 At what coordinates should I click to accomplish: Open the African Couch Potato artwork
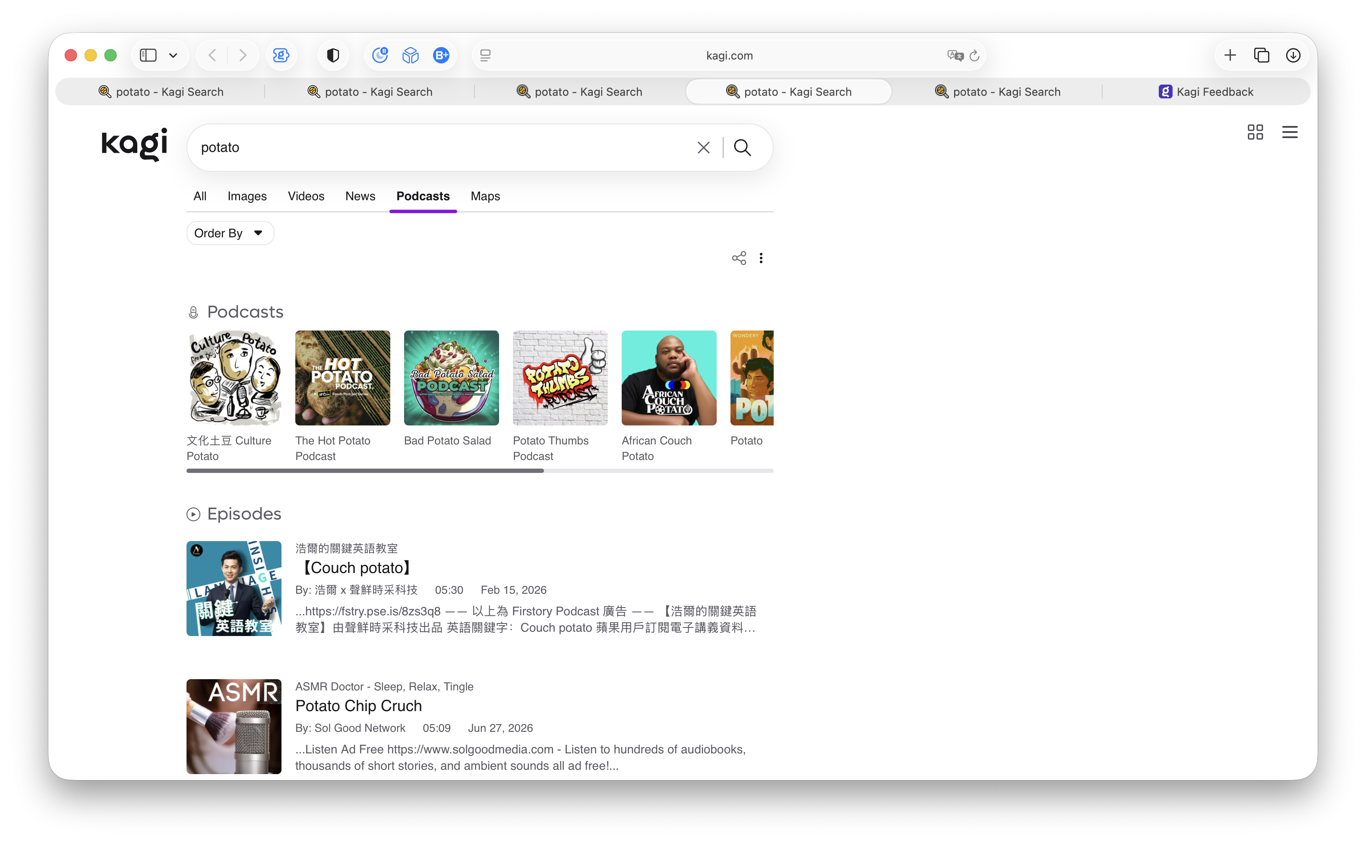point(669,378)
